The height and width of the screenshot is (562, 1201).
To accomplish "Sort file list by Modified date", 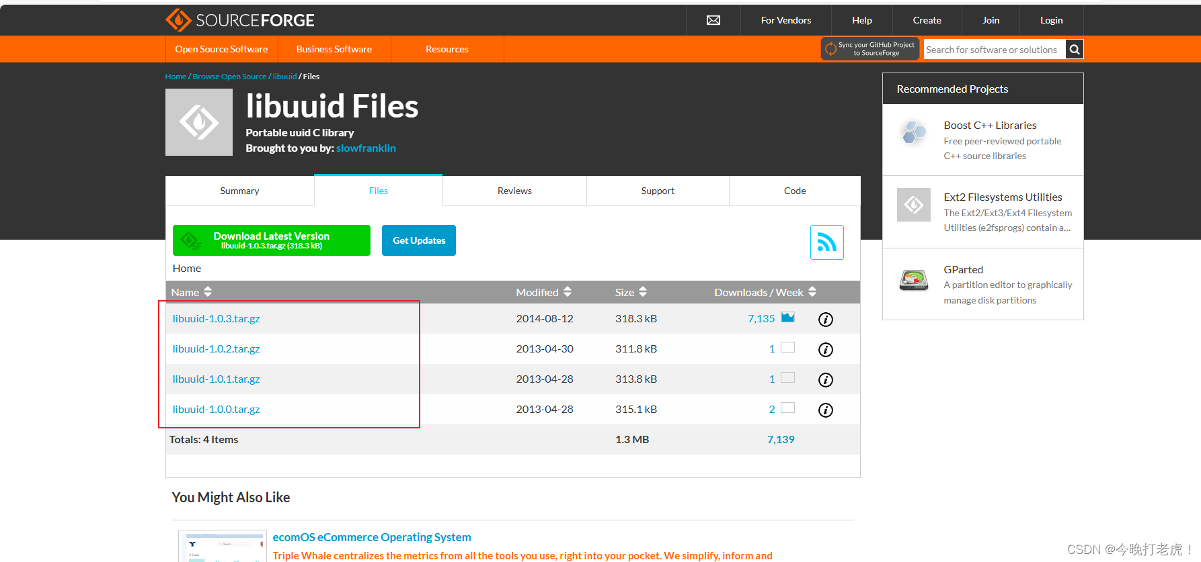I will [x=544, y=292].
